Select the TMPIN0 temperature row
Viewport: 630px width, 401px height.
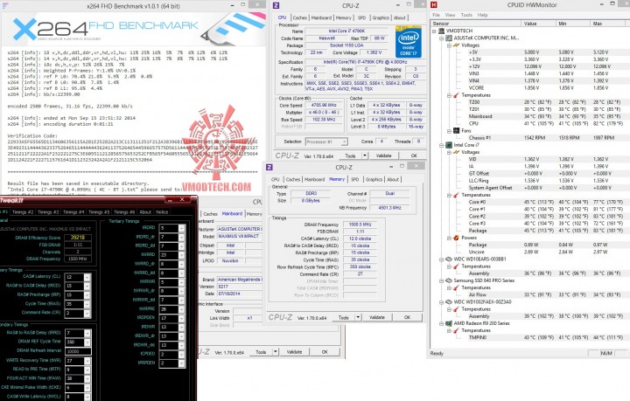coord(528,337)
